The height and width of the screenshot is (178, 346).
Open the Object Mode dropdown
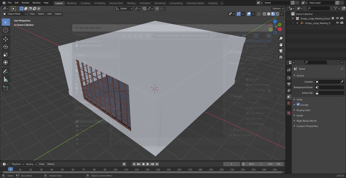pos(15,14)
